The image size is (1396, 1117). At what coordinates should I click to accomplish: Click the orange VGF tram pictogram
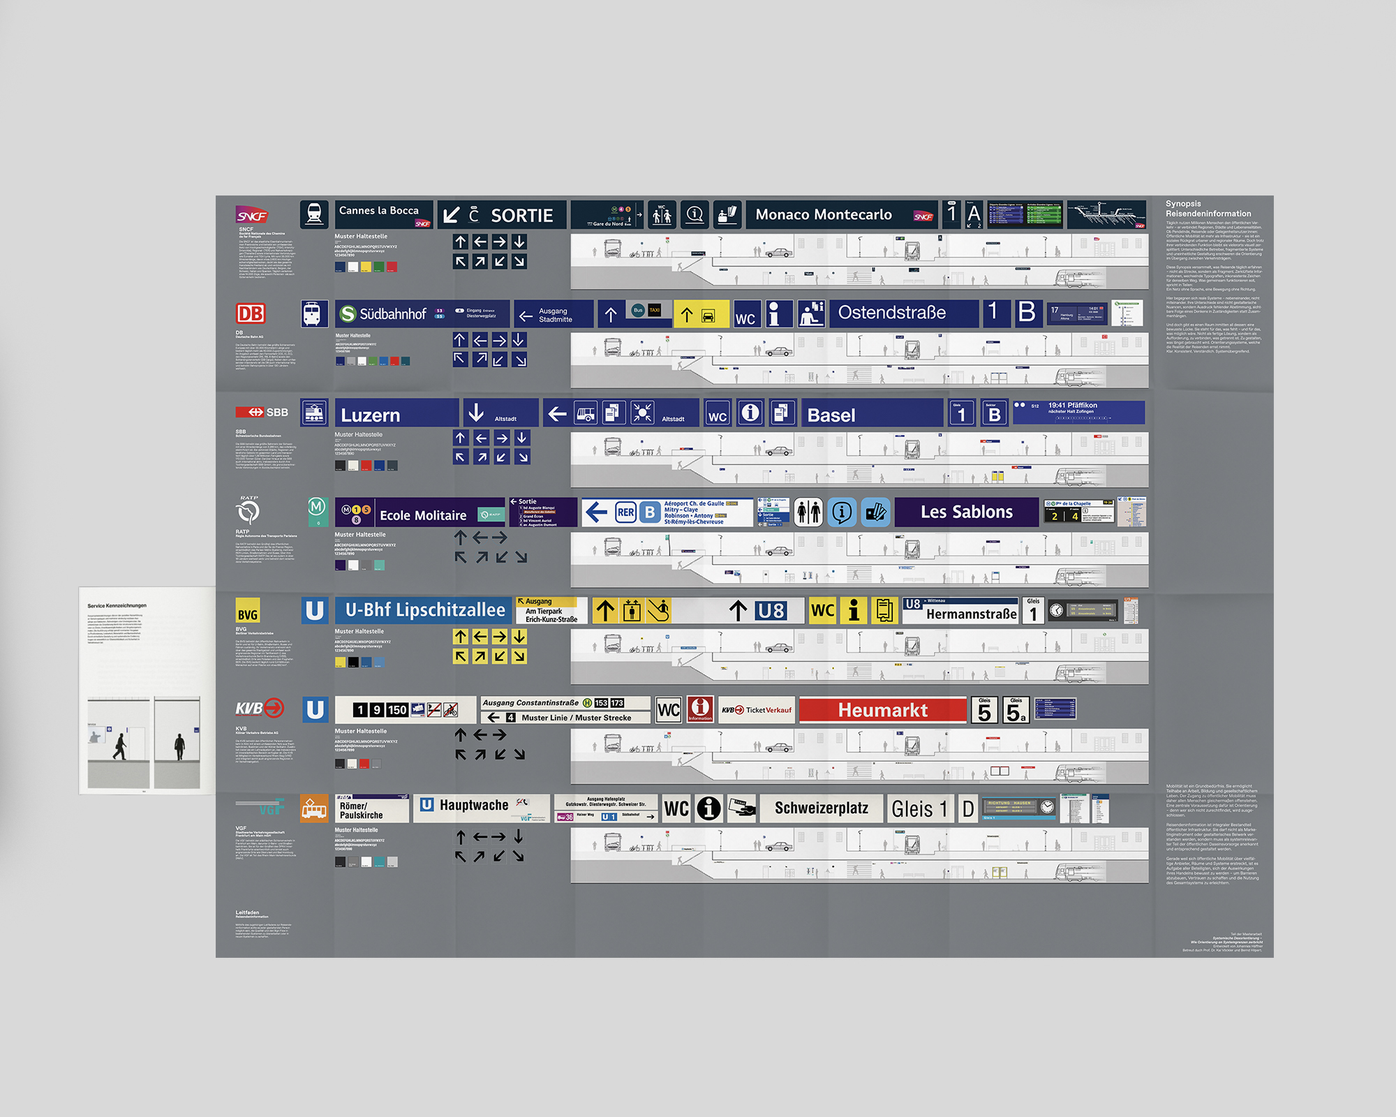tap(314, 808)
